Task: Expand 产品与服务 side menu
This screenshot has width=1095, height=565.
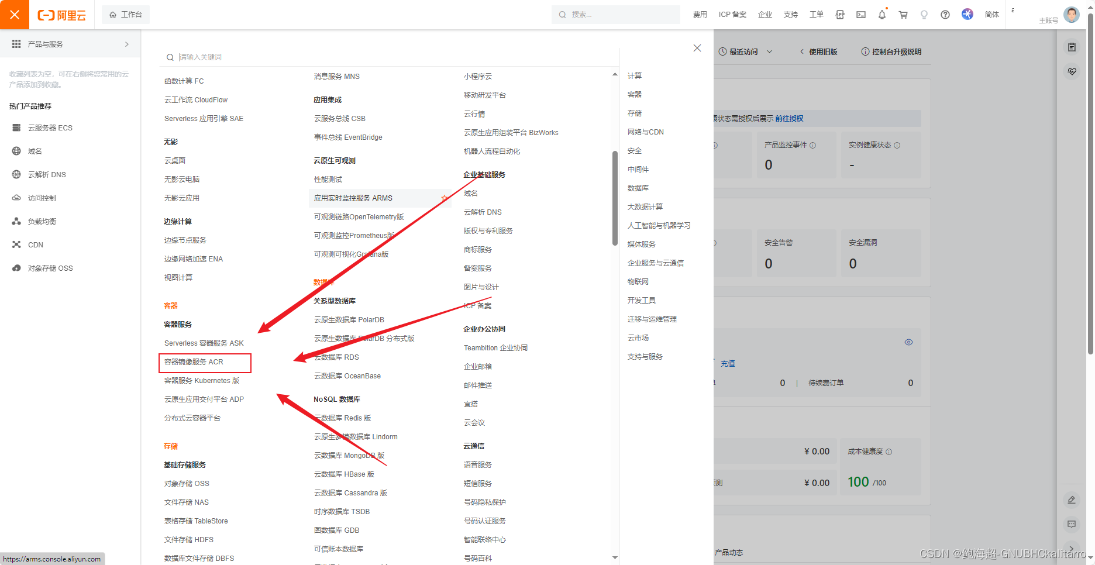Action: tap(70, 44)
